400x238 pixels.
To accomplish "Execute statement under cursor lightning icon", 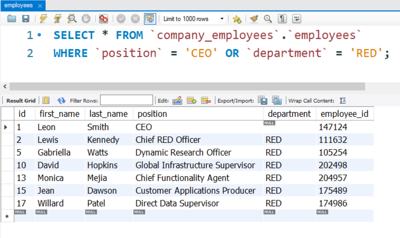I will pyautogui.click(x=58, y=19).
